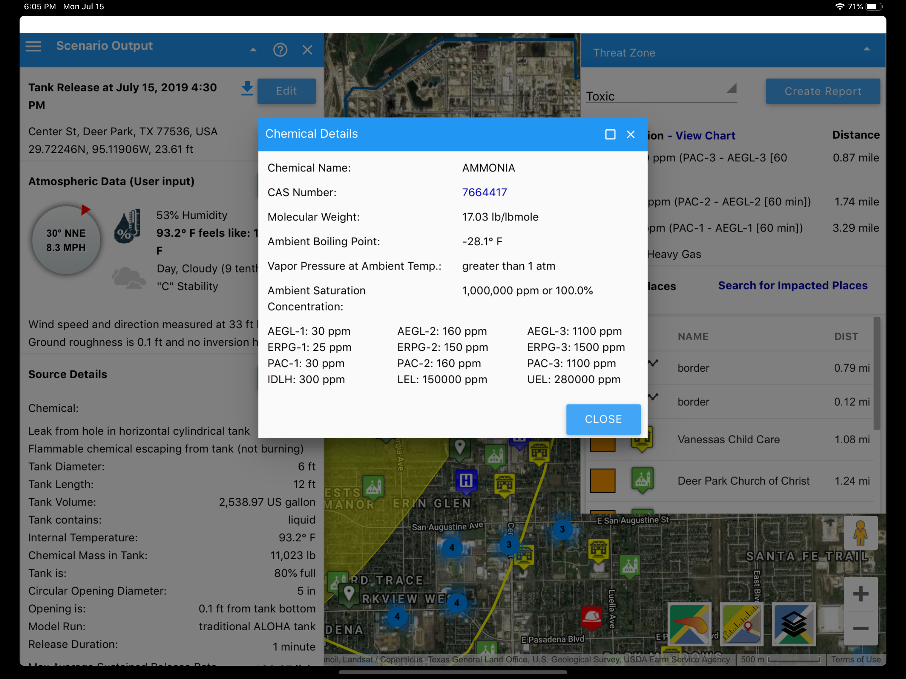Open Street View pegman on the map
The height and width of the screenshot is (679, 906).
(x=860, y=533)
